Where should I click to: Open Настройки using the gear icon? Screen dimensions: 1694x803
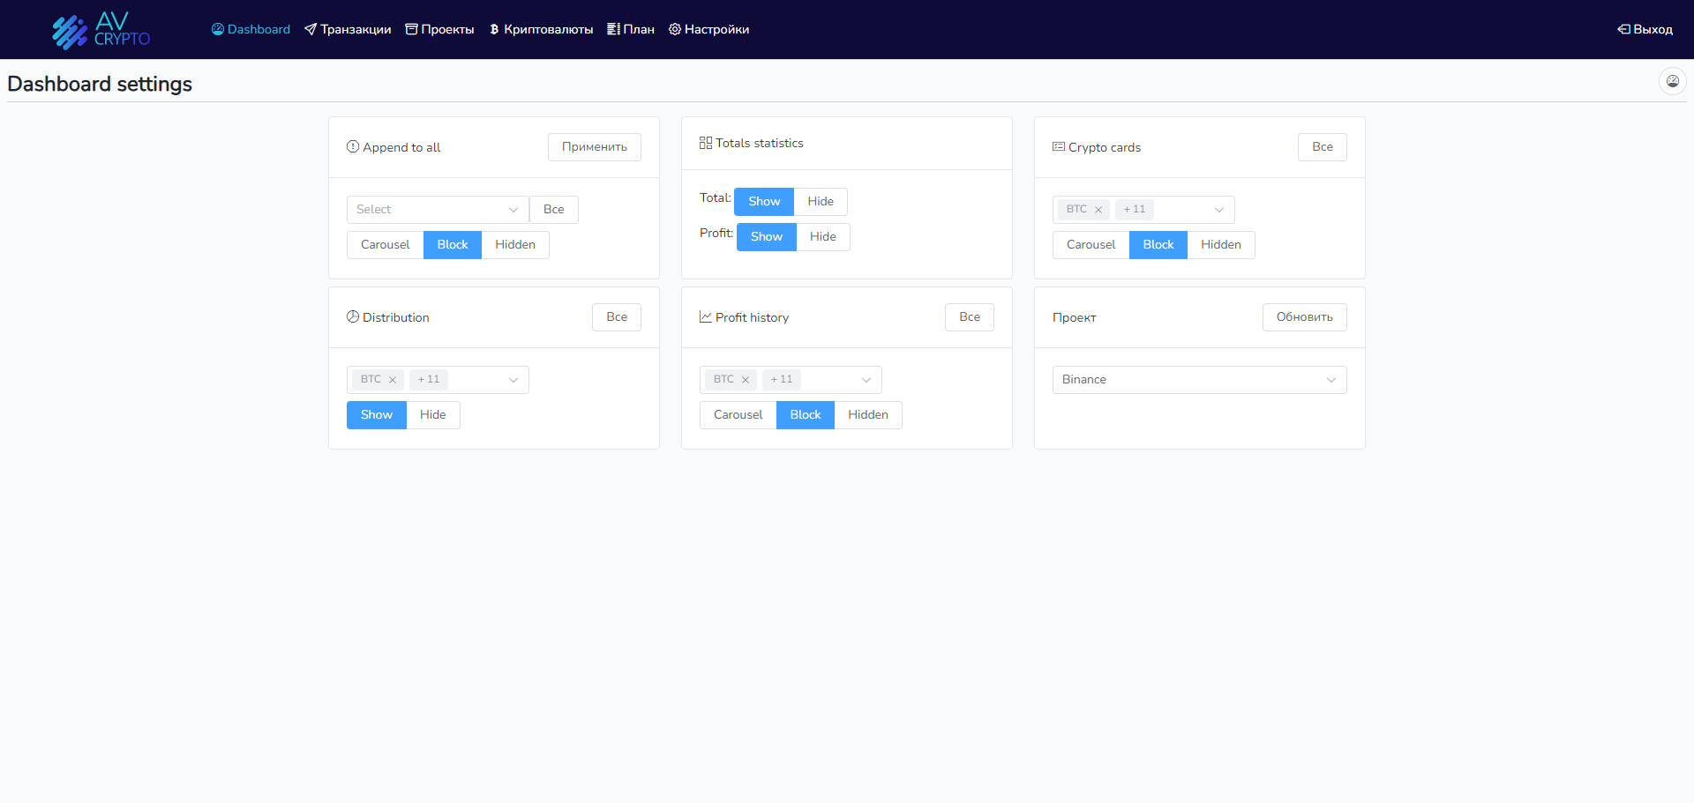click(x=675, y=29)
